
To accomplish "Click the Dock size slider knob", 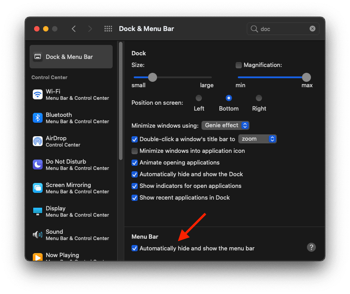I will tap(153, 77).
